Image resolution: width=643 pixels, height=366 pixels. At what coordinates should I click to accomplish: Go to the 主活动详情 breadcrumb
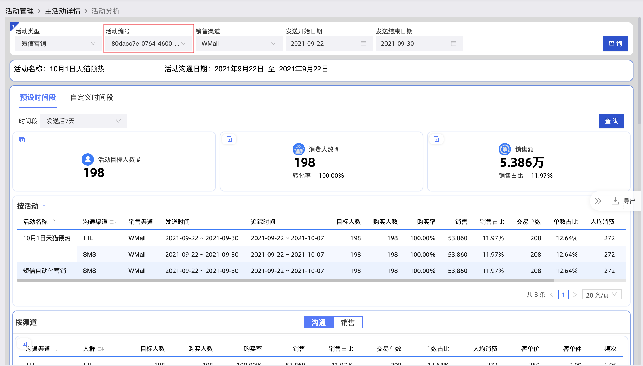(x=62, y=11)
